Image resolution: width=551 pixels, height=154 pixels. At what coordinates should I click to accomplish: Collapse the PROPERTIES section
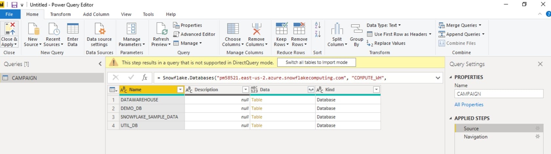(x=450, y=77)
